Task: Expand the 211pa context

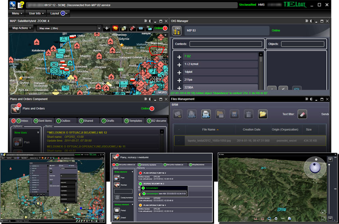Action: [179, 81]
